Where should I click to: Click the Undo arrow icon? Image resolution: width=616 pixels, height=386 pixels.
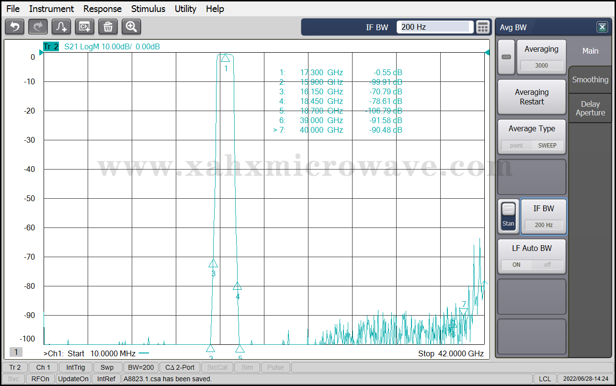(x=14, y=27)
